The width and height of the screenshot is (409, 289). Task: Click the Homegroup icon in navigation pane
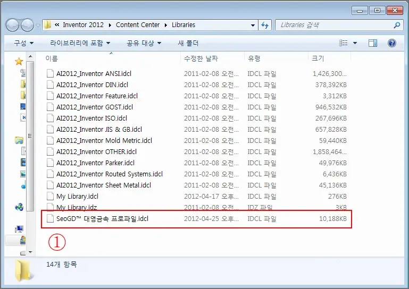[19, 207]
